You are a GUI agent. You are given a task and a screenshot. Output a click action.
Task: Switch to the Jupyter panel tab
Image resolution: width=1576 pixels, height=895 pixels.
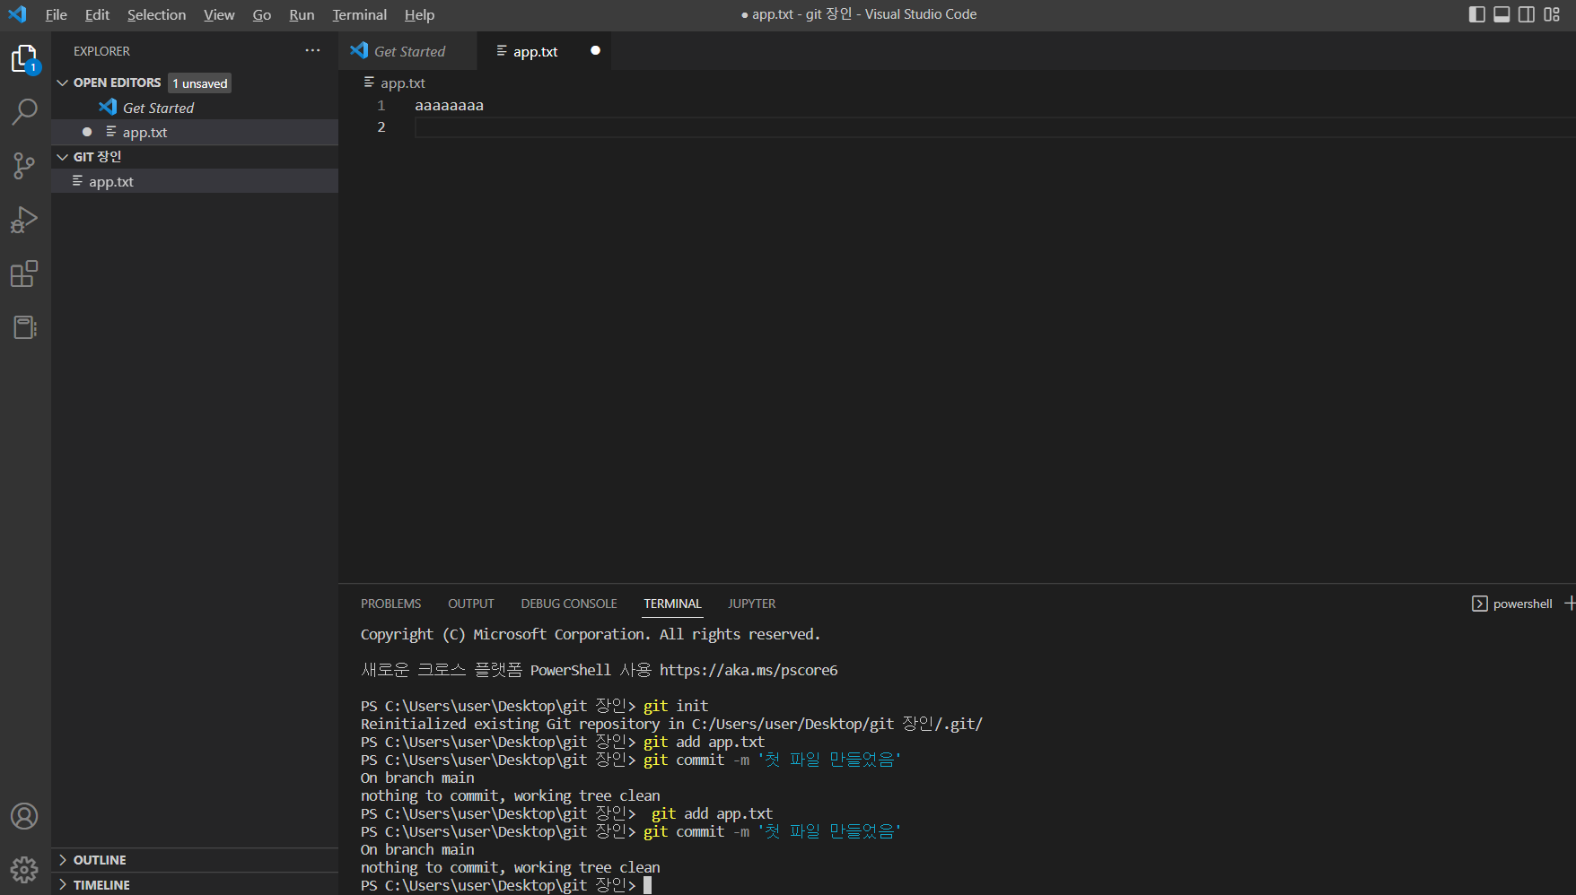click(x=751, y=604)
